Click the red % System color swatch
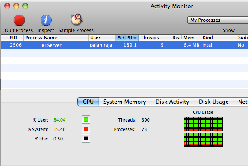The width and height of the screenshot is (248, 166). pyautogui.click(x=86, y=129)
